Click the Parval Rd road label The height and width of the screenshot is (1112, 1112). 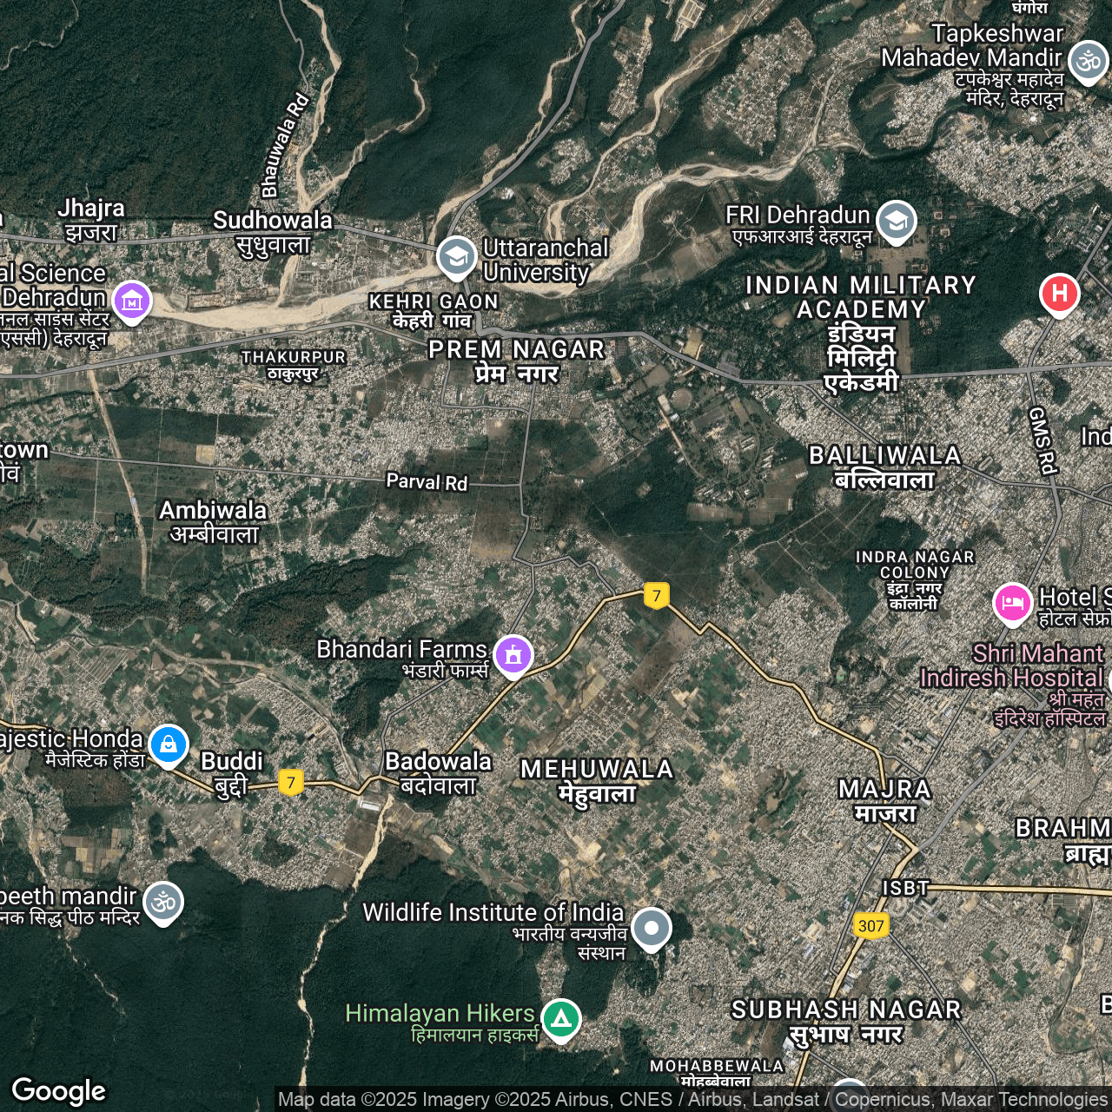pos(427,482)
